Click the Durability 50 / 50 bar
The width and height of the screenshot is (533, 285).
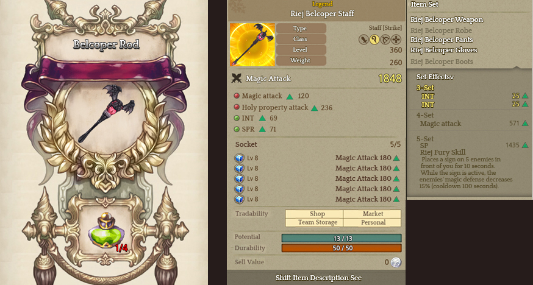[342, 248]
